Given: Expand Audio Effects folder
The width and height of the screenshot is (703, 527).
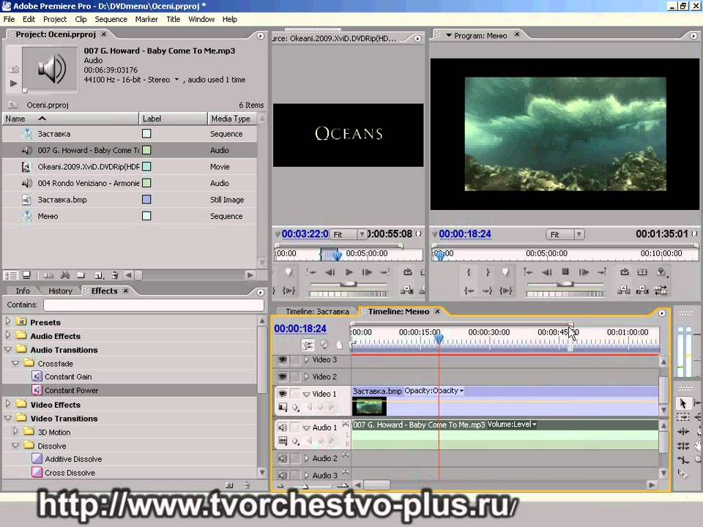Looking at the screenshot, I should pos(7,334).
